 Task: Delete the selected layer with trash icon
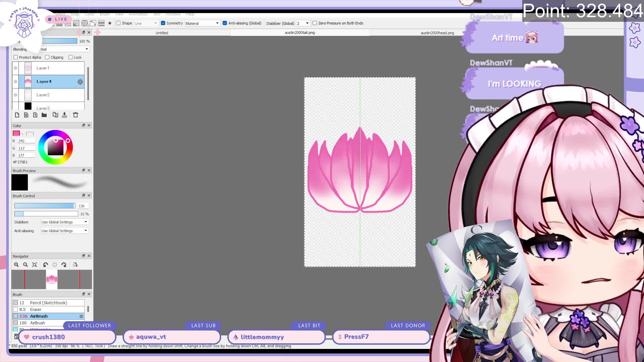click(75, 115)
